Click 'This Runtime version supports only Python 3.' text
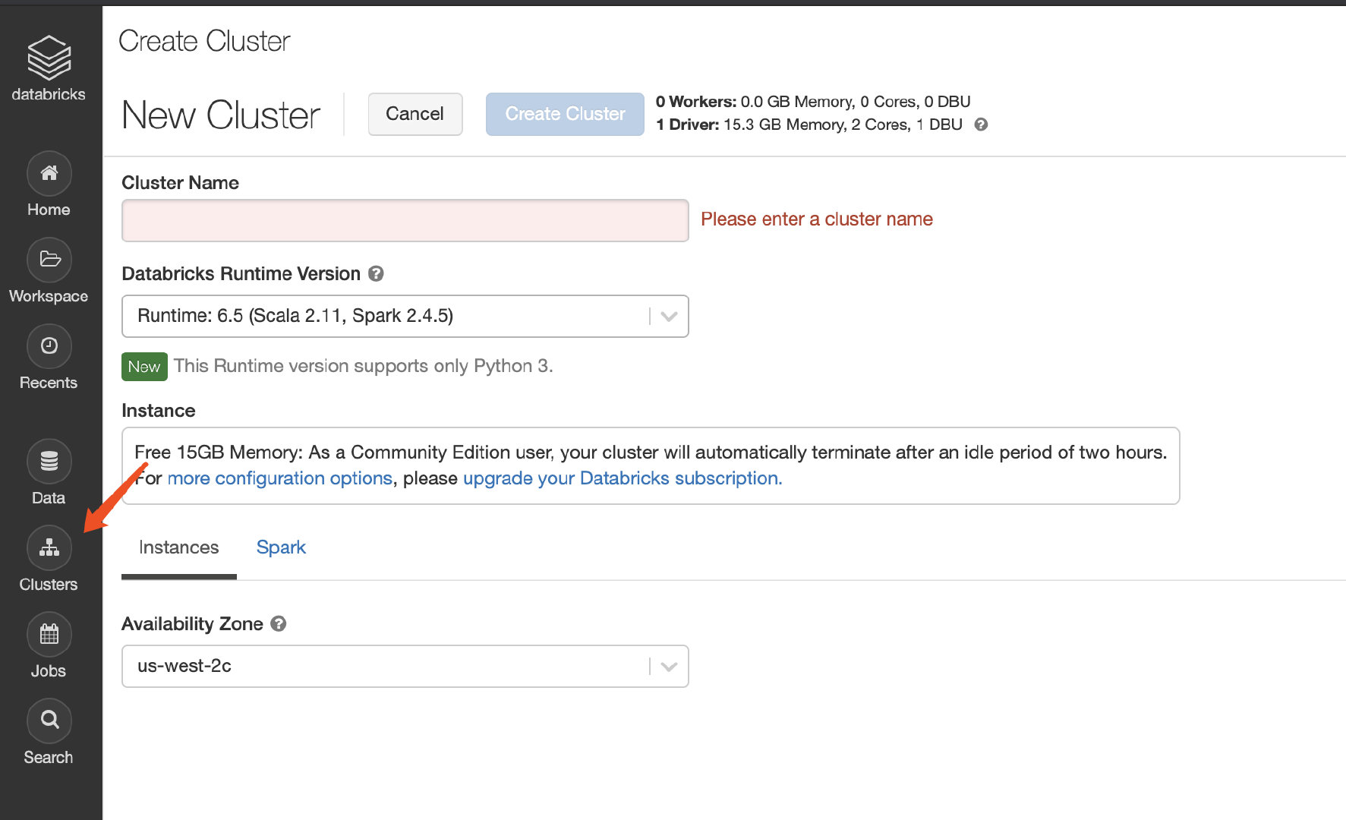 (x=364, y=366)
